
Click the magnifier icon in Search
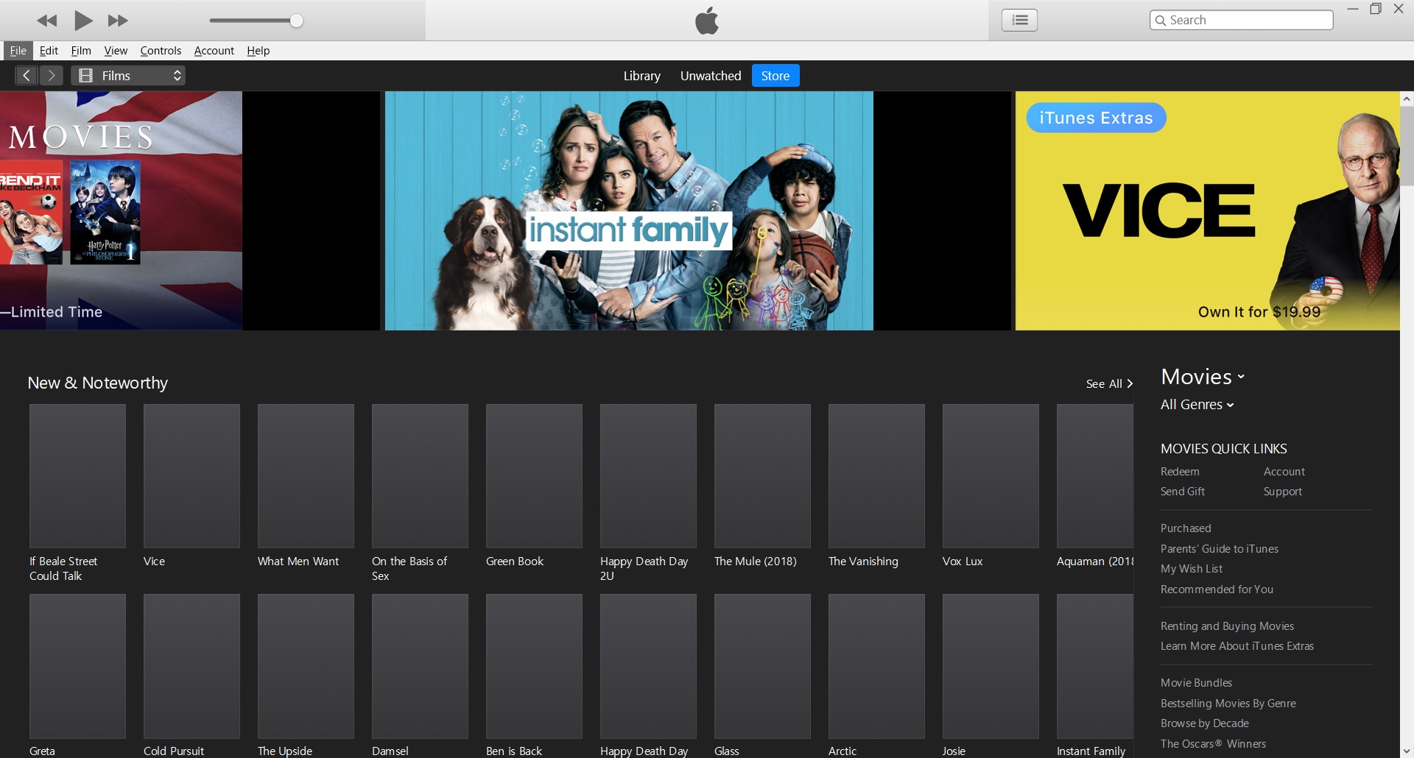click(x=1161, y=20)
